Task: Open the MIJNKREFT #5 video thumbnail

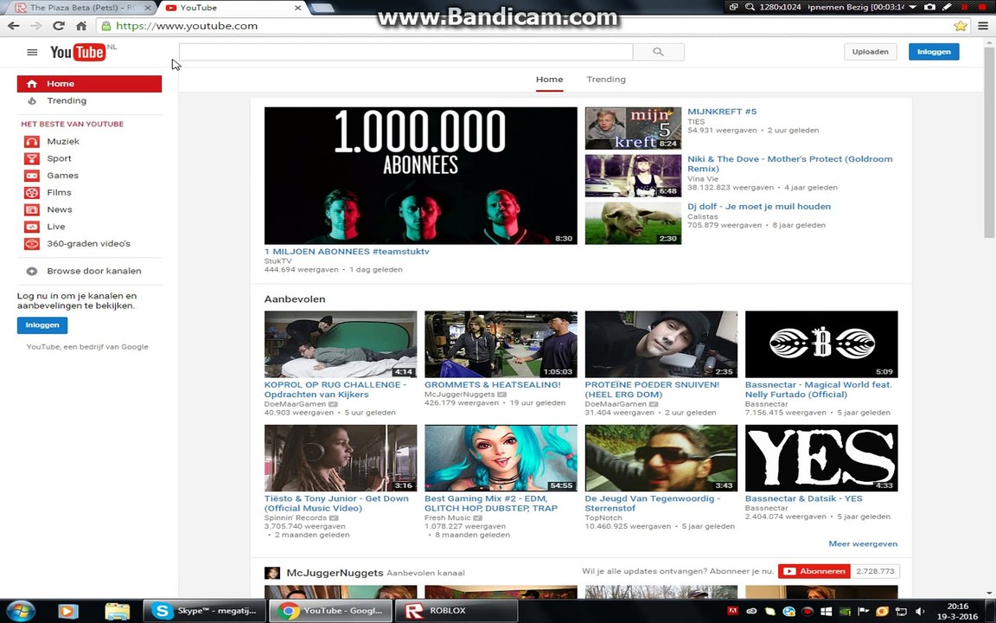Action: coord(633,128)
